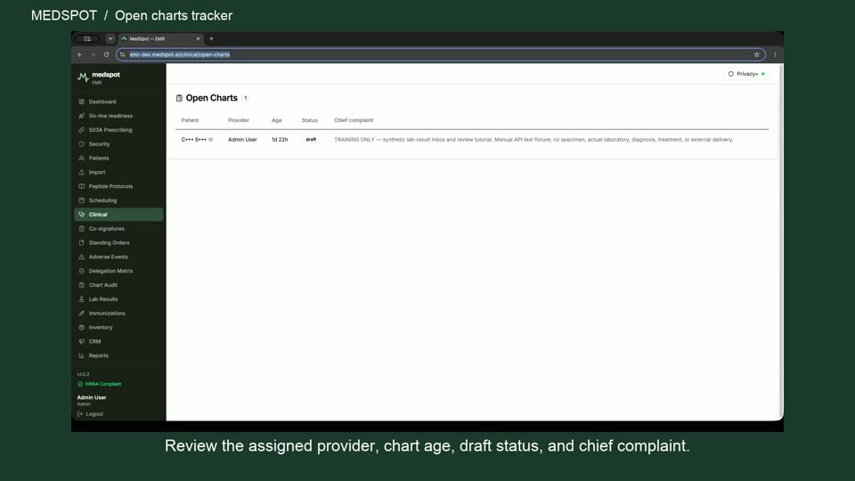The height and width of the screenshot is (481, 855).
Task: Open Peptide Protocols section
Action: pyautogui.click(x=118, y=186)
